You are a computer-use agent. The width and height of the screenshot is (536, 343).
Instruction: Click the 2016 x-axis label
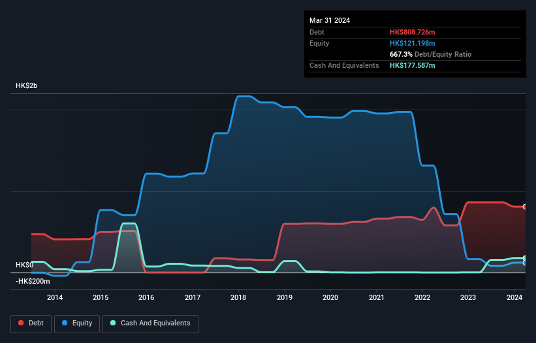pos(146,297)
